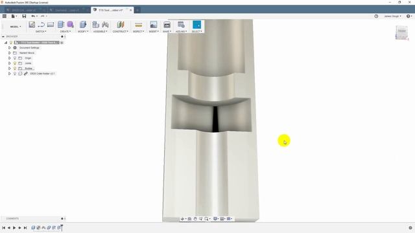The image size is (415, 233).
Task: Select the Scripts and Add-Ins icon
Action: point(181,25)
